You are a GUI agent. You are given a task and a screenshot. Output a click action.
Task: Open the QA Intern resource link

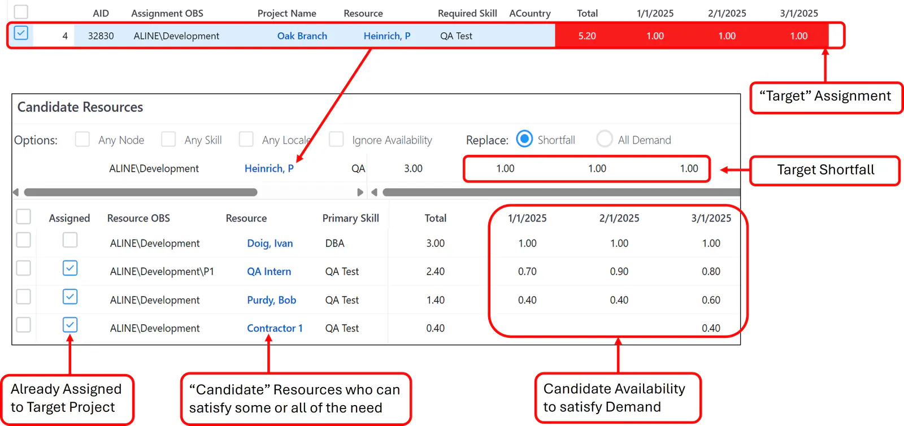(269, 272)
